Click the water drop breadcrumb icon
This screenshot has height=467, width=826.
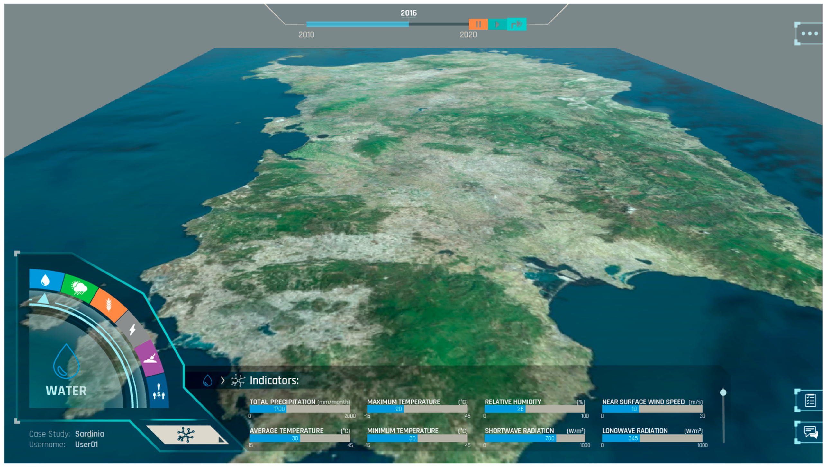coord(208,381)
